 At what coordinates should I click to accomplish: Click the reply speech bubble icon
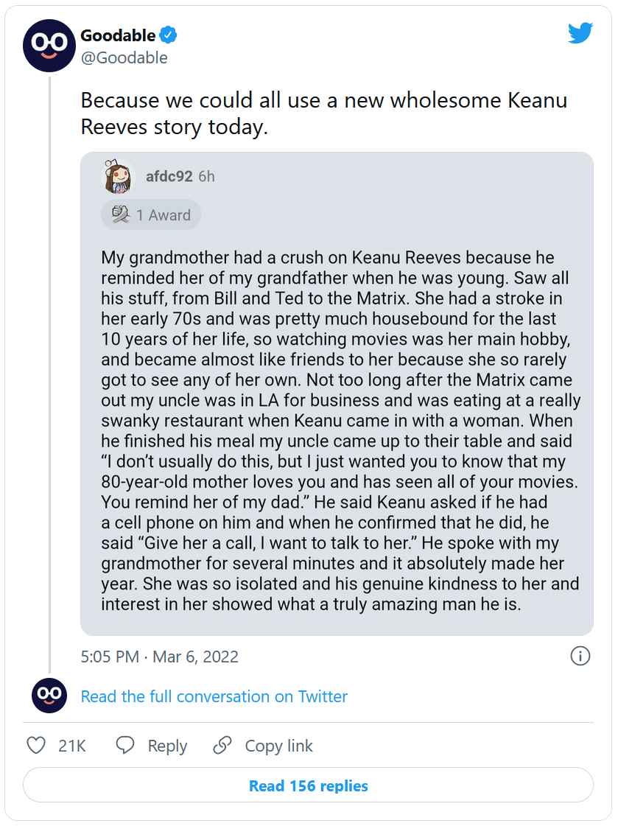point(125,746)
